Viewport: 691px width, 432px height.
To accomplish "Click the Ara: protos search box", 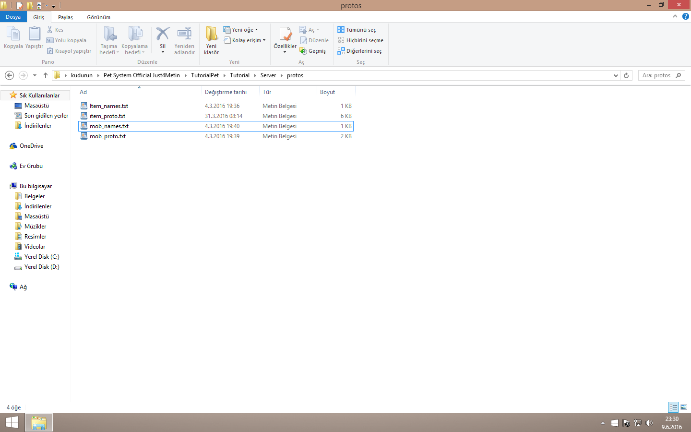I will pyautogui.click(x=661, y=75).
